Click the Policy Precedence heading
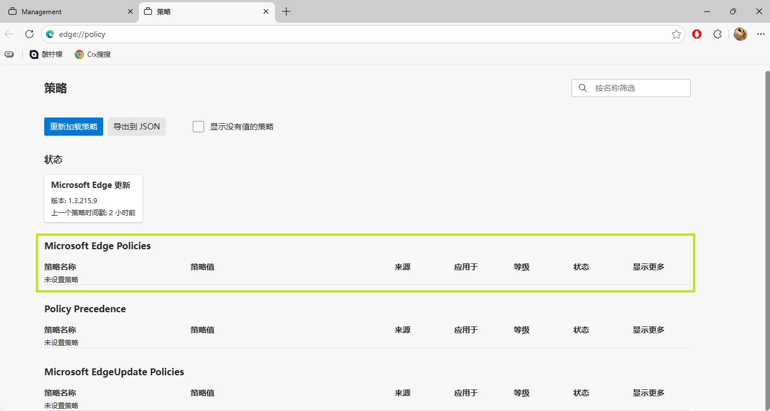This screenshot has height=411, width=770. point(85,309)
